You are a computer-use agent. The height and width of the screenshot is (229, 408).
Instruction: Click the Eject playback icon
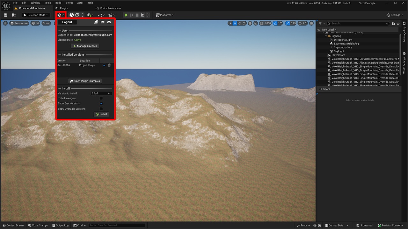pyautogui.click(x=142, y=15)
